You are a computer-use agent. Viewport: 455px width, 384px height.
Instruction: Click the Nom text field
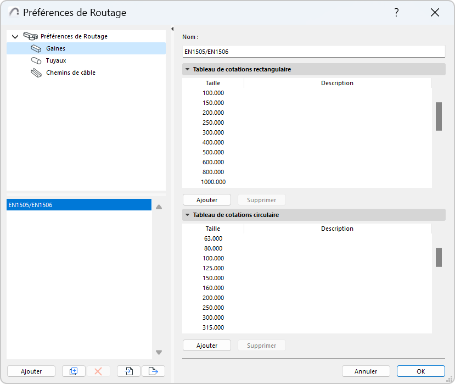[313, 52]
